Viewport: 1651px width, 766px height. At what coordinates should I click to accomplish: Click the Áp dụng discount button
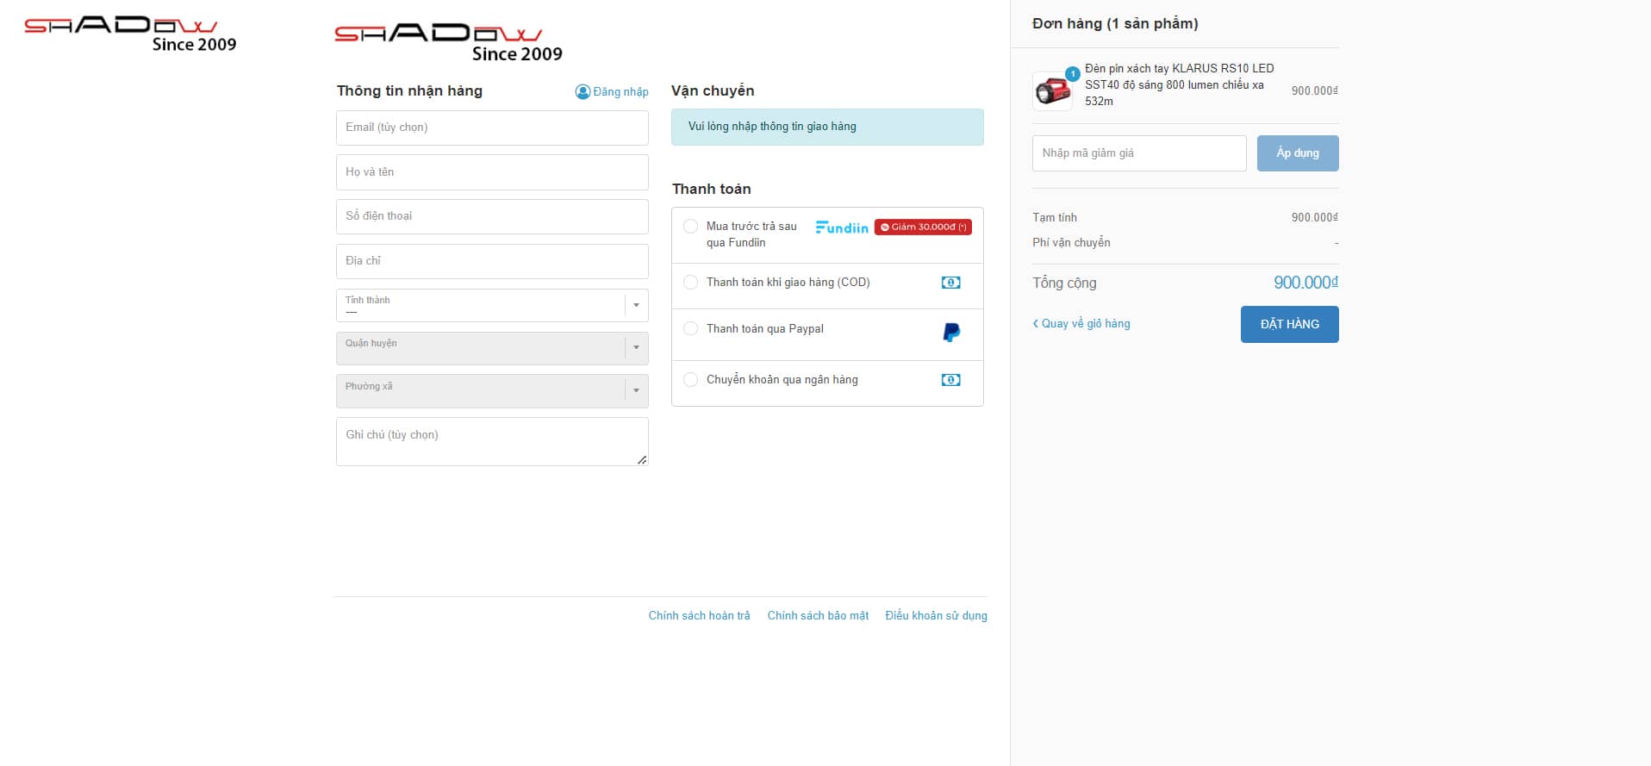1297,153
